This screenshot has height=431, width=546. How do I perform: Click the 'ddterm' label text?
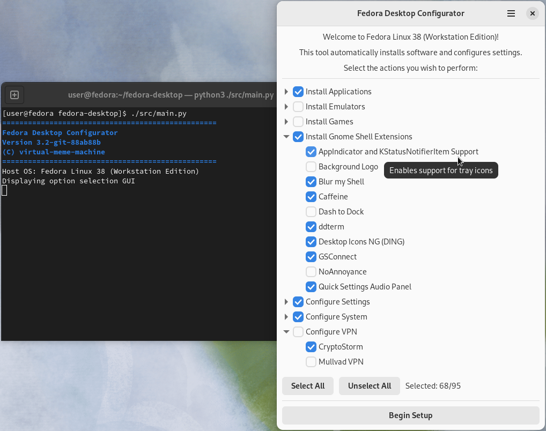[x=331, y=227]
